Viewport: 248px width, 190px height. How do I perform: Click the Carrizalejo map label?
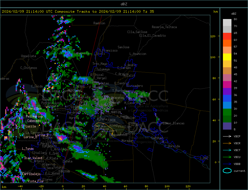point(31,174)
